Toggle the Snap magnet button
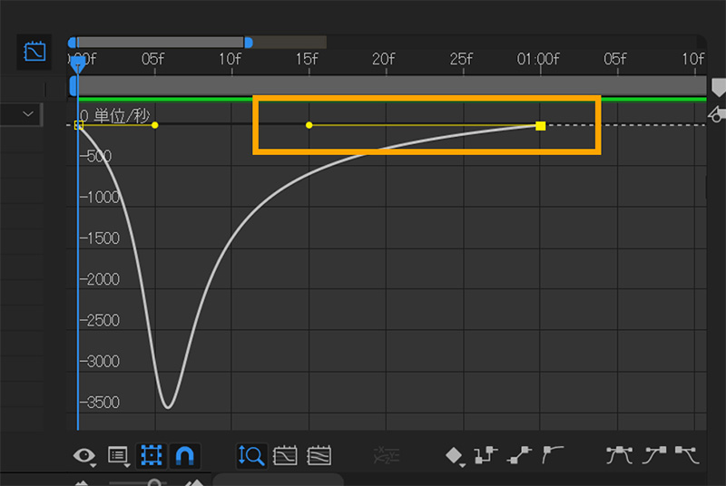The width and height of the screenshot is (726, 486). [185, 455]
